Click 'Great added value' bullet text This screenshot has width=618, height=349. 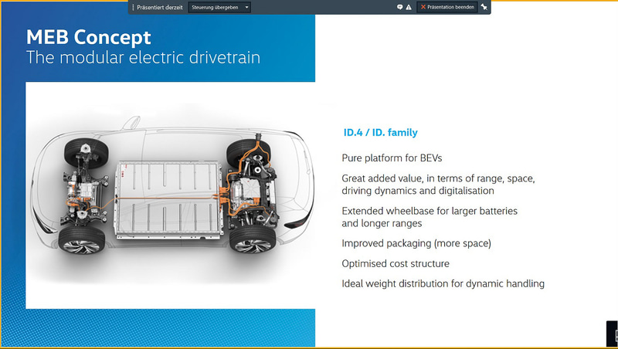click(438, 185)
